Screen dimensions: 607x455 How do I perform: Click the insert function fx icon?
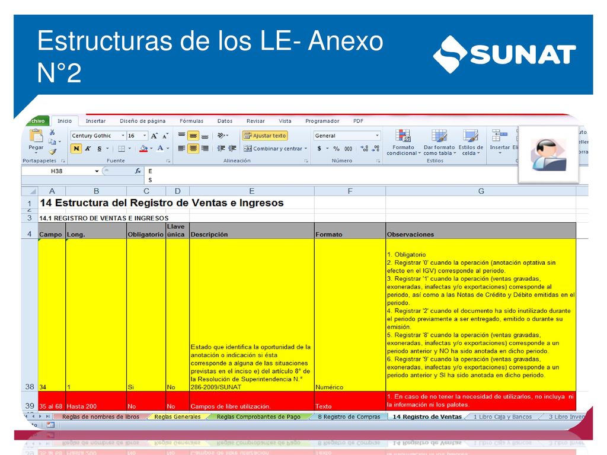138,171
